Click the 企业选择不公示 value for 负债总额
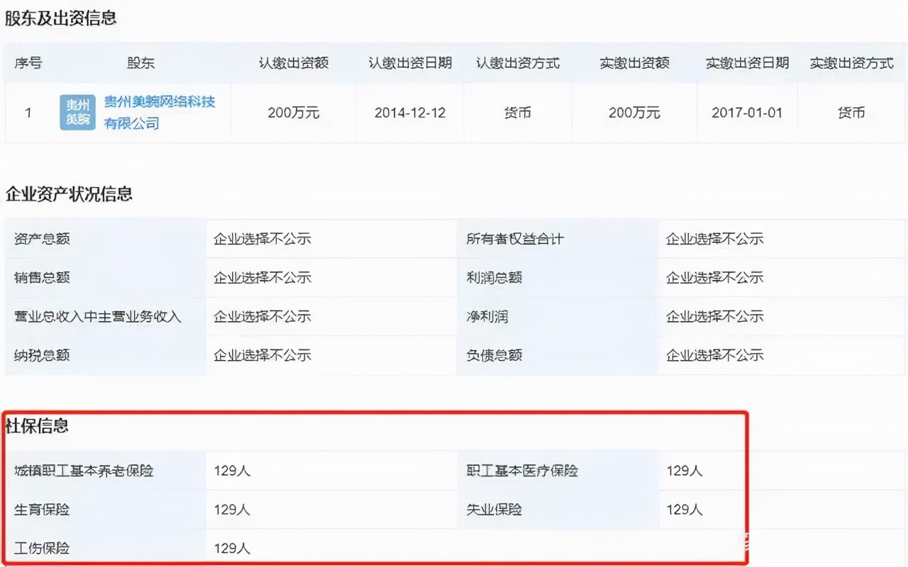The width and height of the screenshot is (908, 567). point(714,355)
